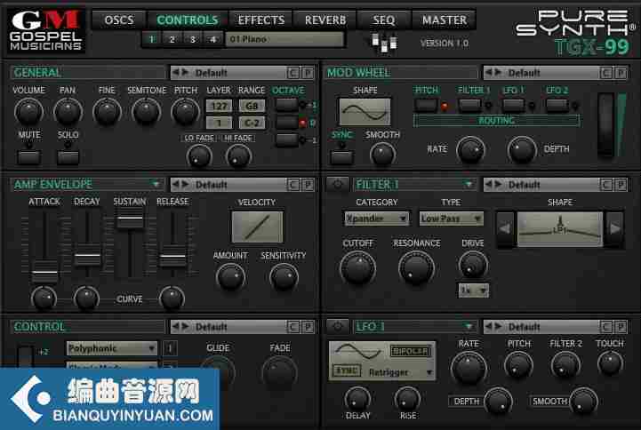Adjust the Sustain envelope slider
Screen dimensions: 641x430
(x=130, y=219)
